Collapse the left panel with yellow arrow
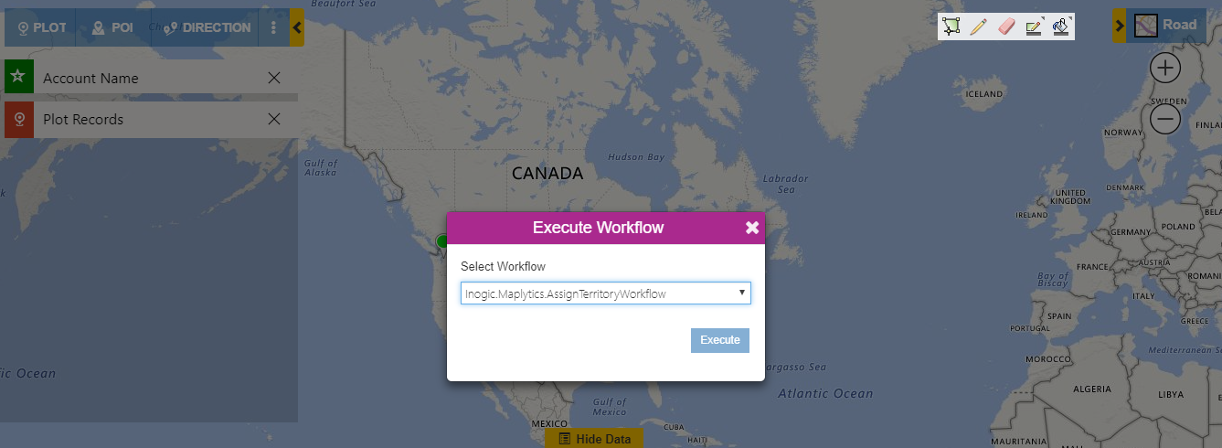The width and height of the screenshot is (1222, 448). click(x=297, y=27)
